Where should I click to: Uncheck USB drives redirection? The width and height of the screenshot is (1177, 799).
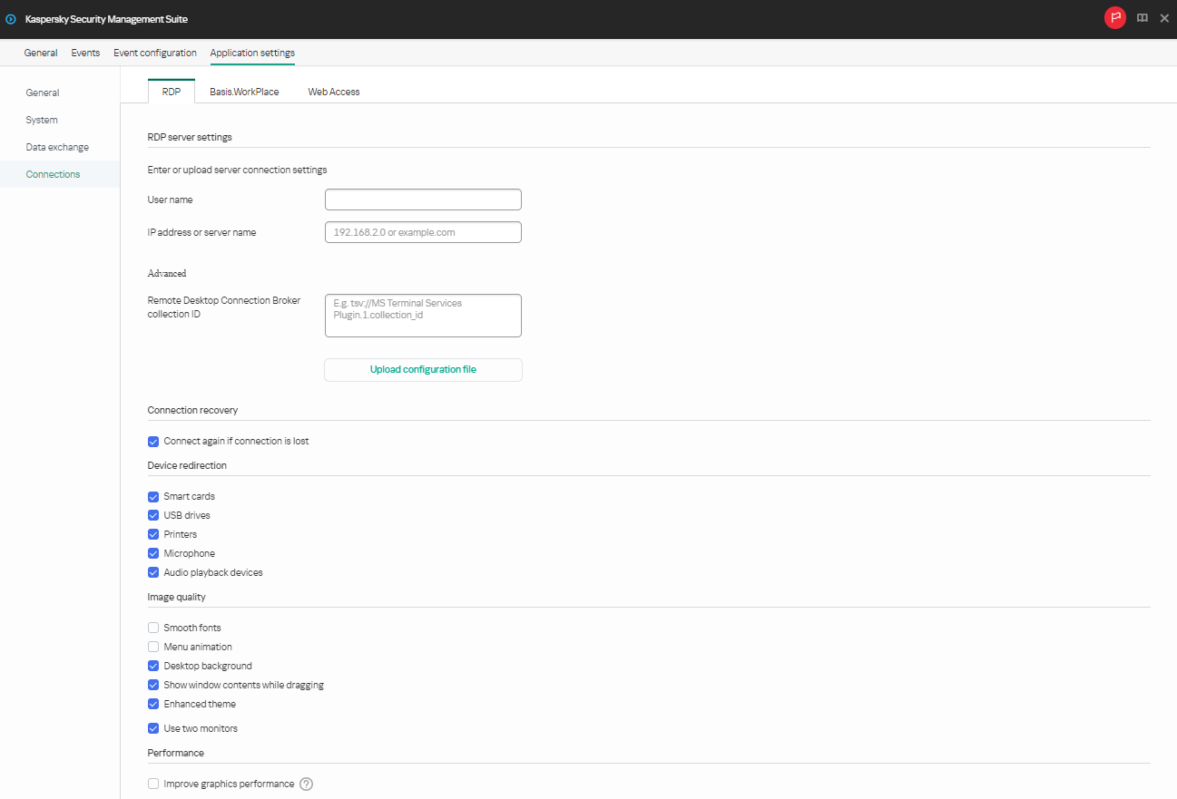(153, 515)
